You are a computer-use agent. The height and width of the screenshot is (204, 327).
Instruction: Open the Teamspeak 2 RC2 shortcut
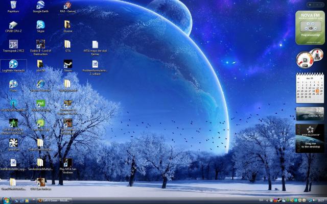coord(13,44)
